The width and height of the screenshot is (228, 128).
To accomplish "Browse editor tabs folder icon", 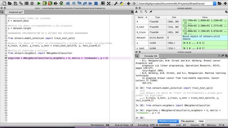I will (x=2, y=12).
